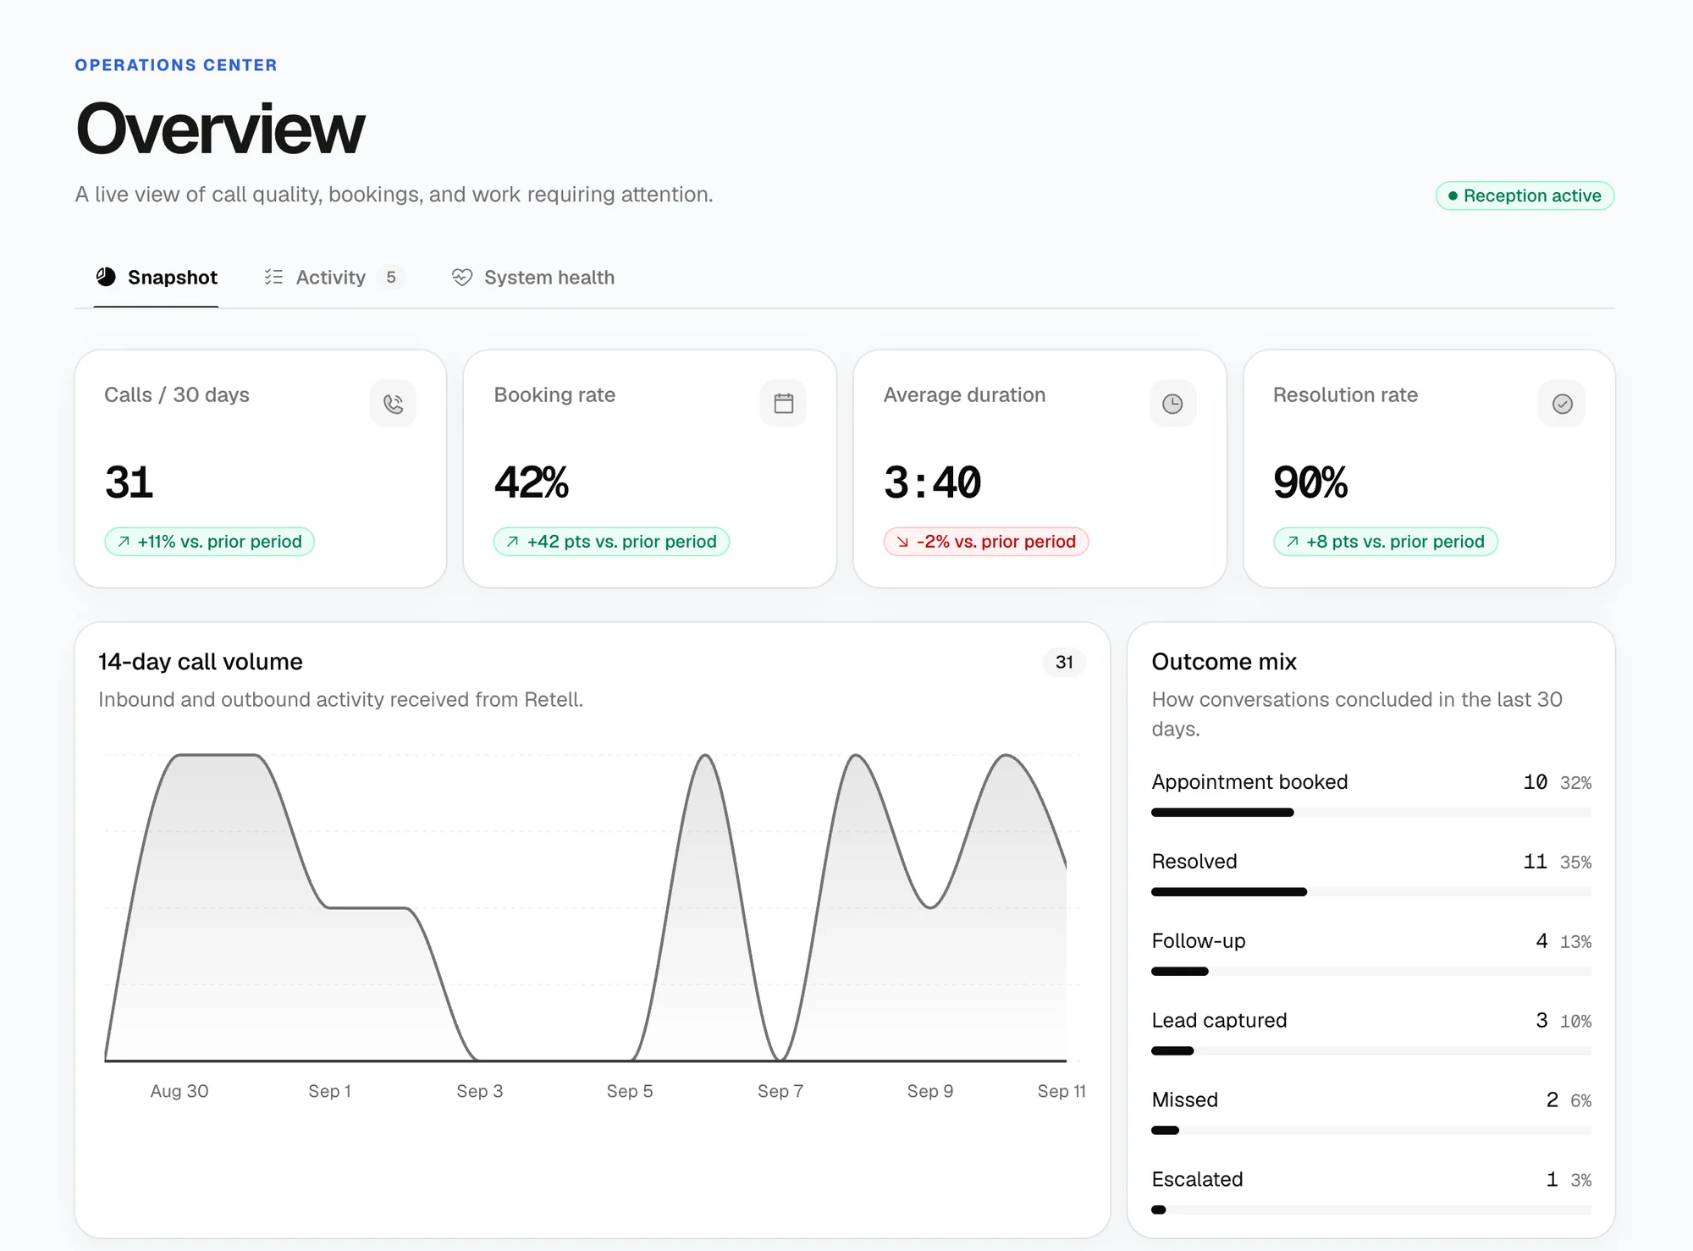Screen dimensions: 1693x1251
Task: Click the calendar icon in Booking rate card
Action: click(x=783, y=404)
